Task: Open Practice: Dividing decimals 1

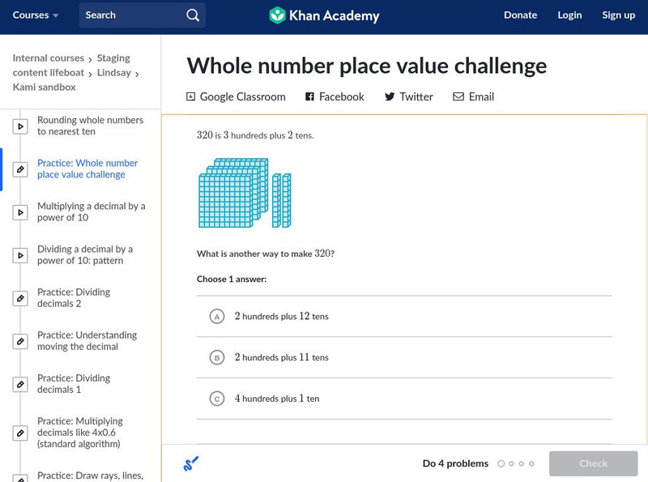Action: pyautogui.click(x=74, y=384)
